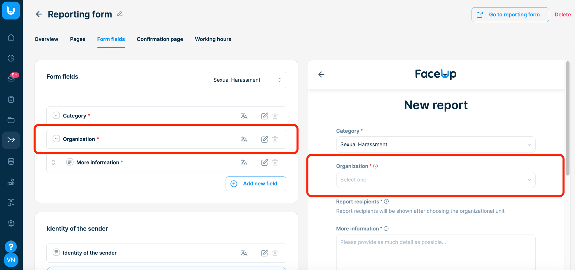Click Go to reporting form button
Screen dimensions: 575x270
pos(510,15)
